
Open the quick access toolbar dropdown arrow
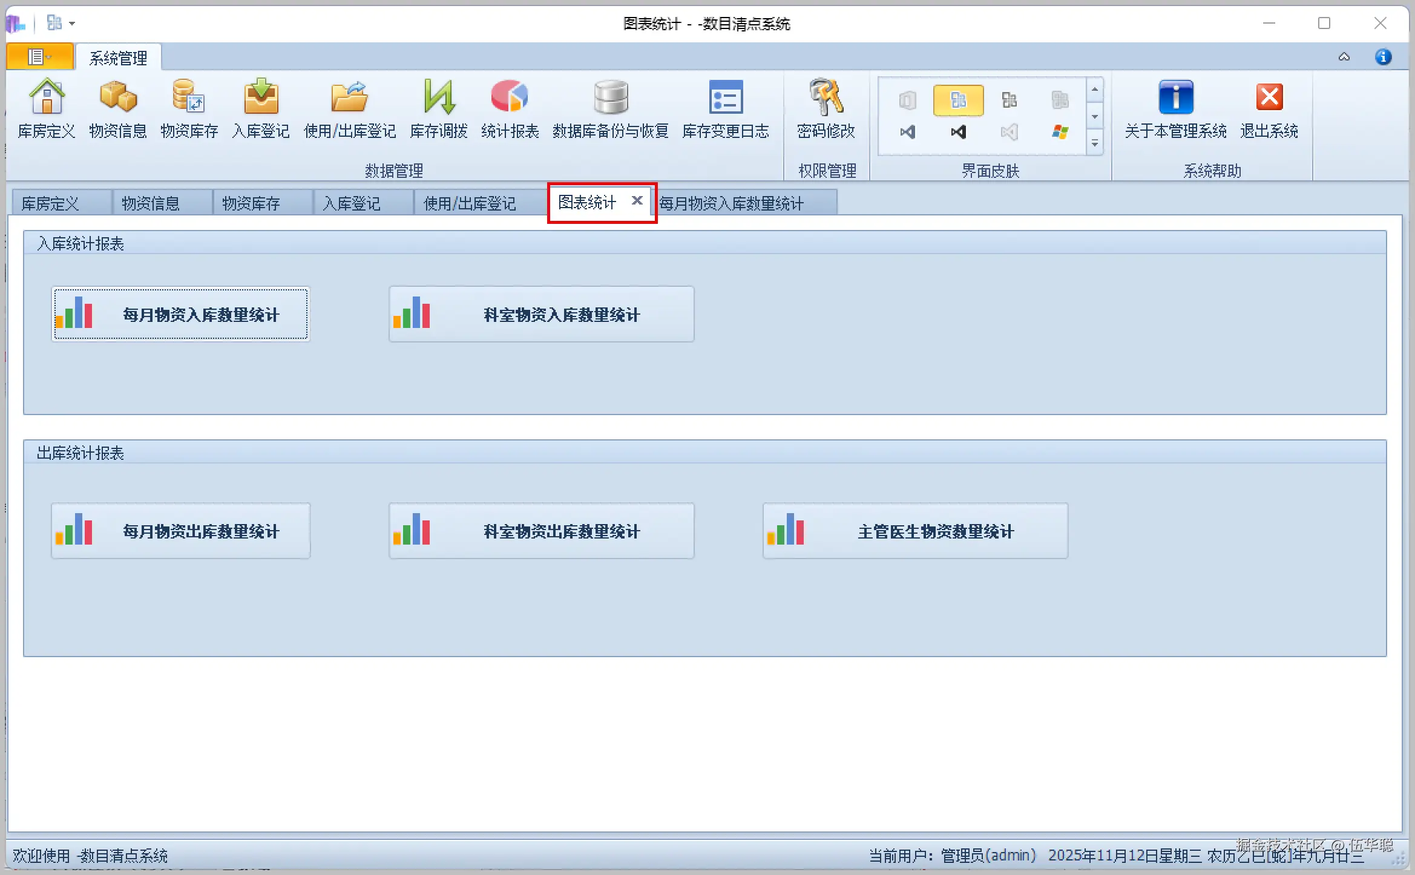click(71, 23)
